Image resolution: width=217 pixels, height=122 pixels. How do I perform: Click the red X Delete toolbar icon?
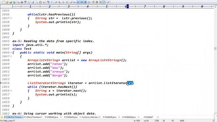coord(44,2)
